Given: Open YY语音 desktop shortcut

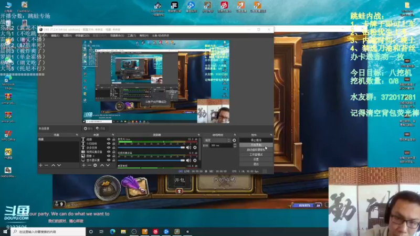Looking at the screenshot, I should click(8, 154).
